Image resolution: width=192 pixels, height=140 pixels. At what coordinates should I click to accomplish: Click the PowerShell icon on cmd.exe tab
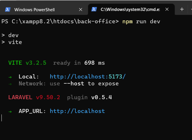94,9
